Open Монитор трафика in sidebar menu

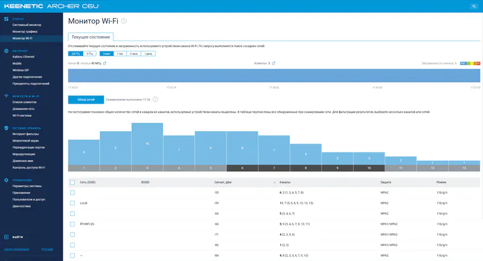pyautogui.click(x=25, y=32)
